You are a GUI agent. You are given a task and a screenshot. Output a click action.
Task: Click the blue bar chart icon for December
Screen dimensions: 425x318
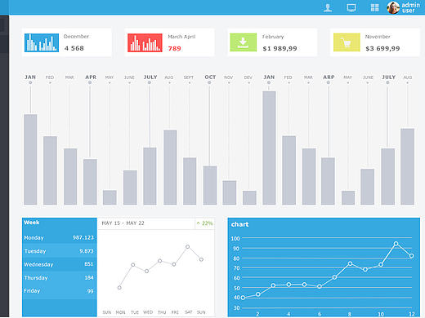click(42, 42)
